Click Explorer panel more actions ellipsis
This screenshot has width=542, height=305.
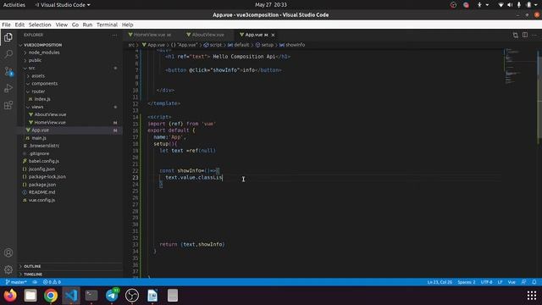(x=114, y=35)
